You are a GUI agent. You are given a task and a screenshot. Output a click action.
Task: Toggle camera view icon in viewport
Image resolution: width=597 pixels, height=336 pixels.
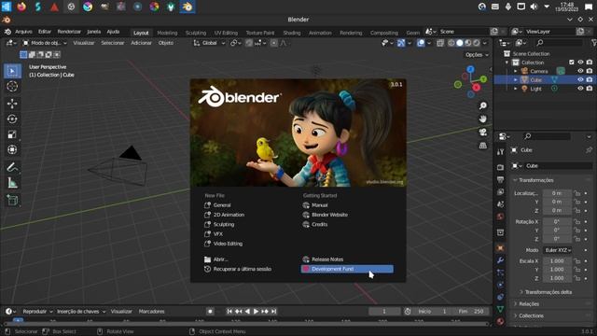coord(483,133)
